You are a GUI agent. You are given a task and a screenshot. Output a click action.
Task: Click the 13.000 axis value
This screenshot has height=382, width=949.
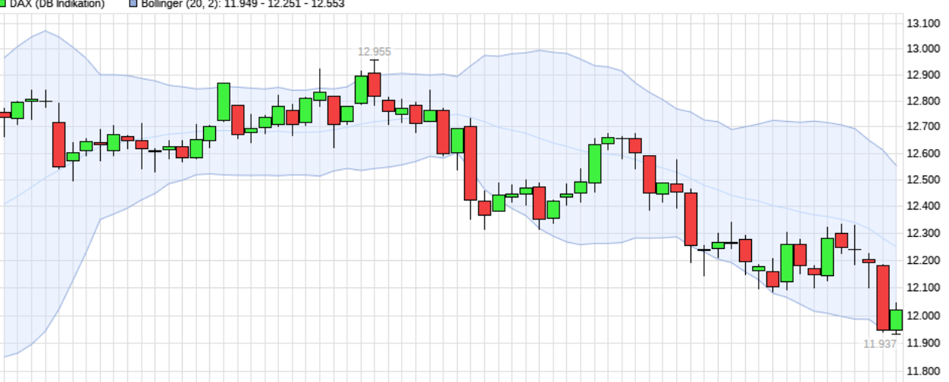[x=923, y=49]
